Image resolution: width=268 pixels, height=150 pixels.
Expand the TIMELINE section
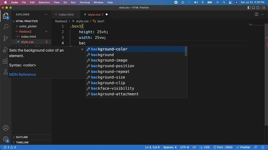pyautogui.click(x=32, y=142)
